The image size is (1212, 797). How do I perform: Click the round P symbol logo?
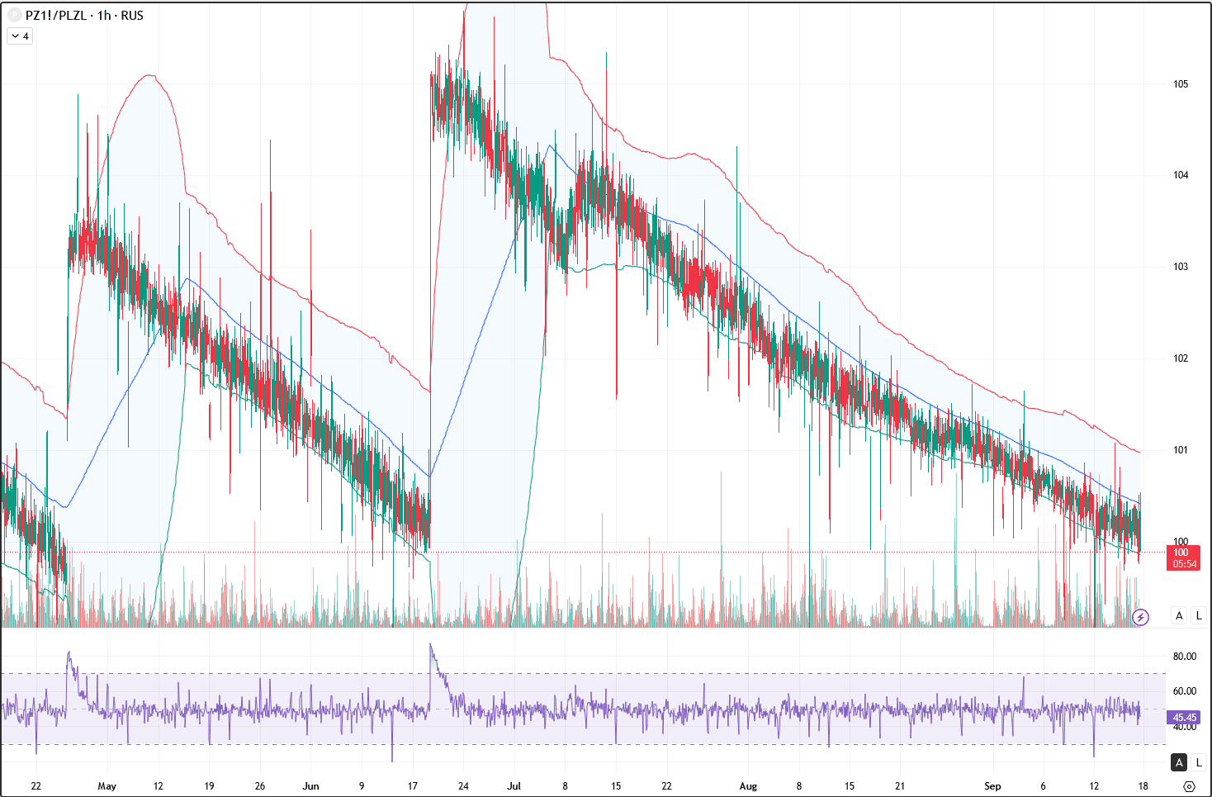(x=14, y=16)
